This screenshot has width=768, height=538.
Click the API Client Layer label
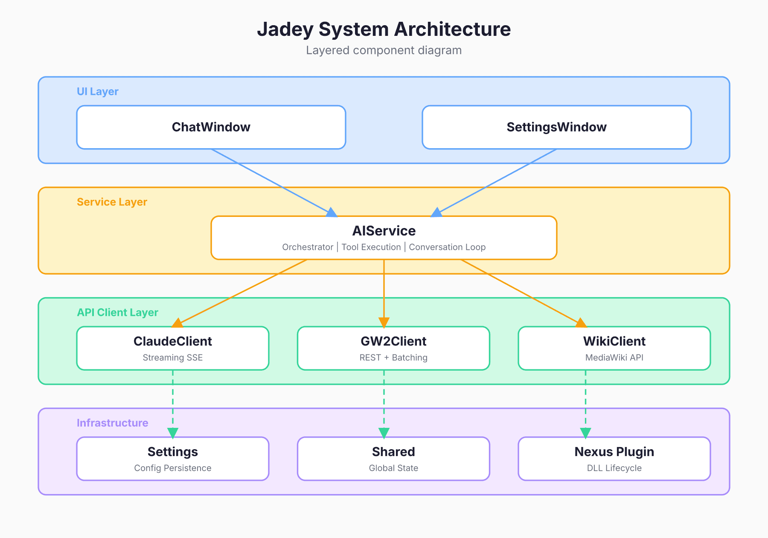coord(117,313)
